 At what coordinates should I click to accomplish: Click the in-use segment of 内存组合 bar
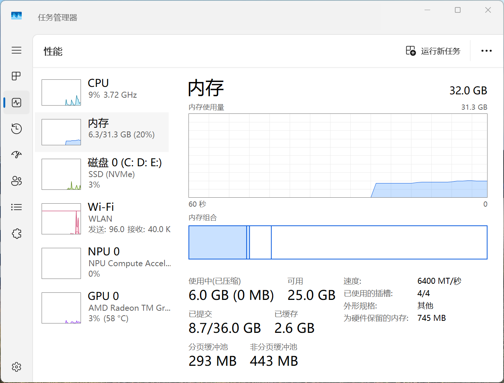[x=217, y=242]
